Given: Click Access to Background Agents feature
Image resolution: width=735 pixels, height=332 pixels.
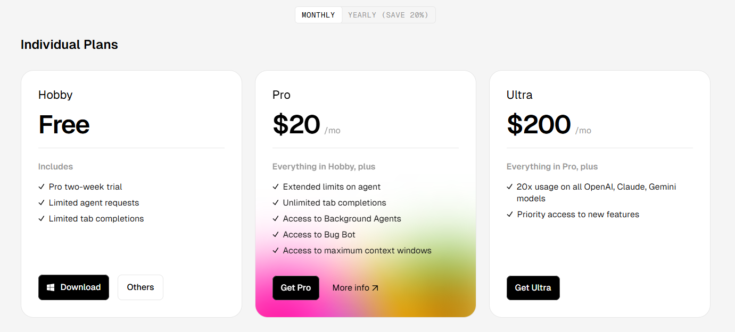Looking at the screenshot, I should pyautogui.click(x=342, y=219).
